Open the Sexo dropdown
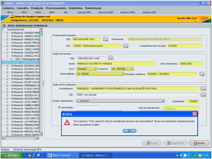 pyautogui.click(x=95, y=69)
